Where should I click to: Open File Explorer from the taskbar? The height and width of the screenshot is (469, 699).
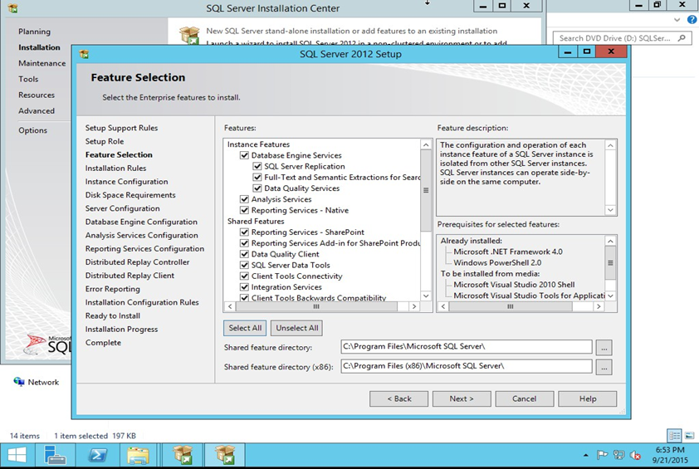[x=138, y=455]
